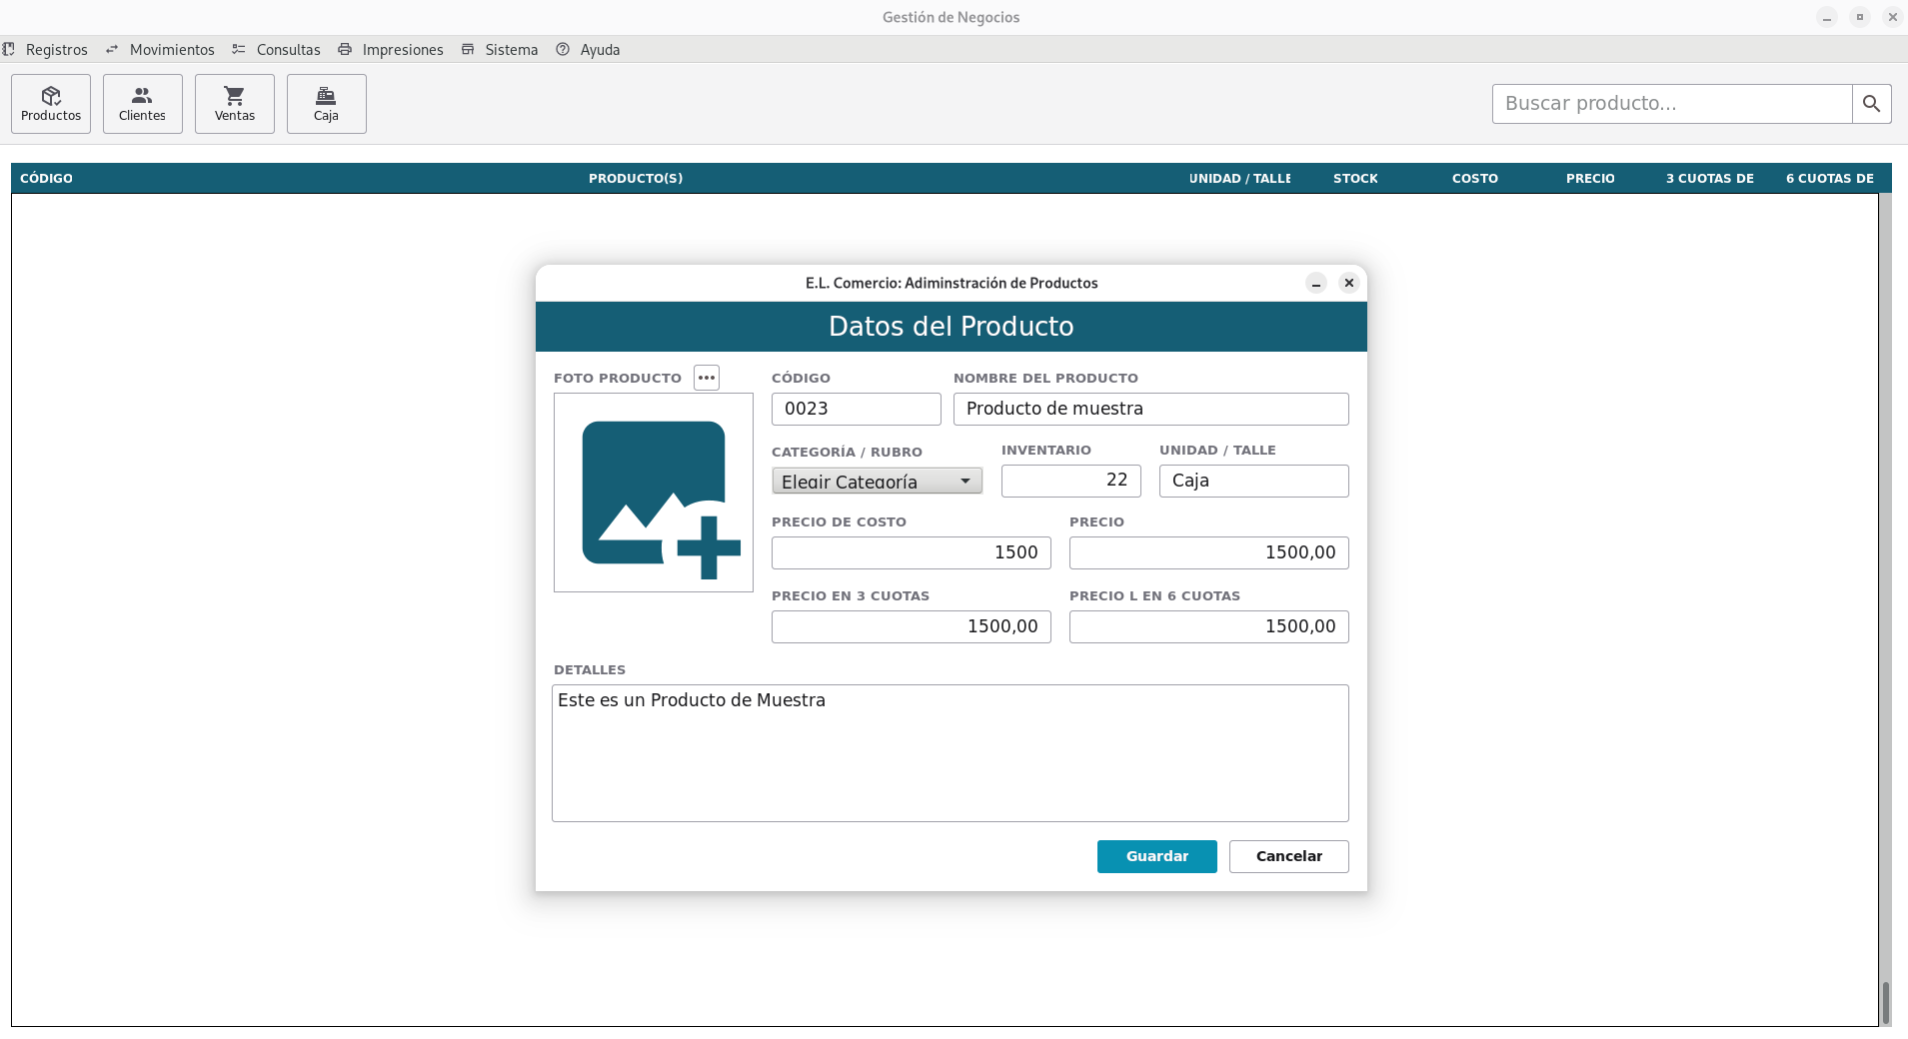Click the Nombre del Producto field

pos(1150,409)
